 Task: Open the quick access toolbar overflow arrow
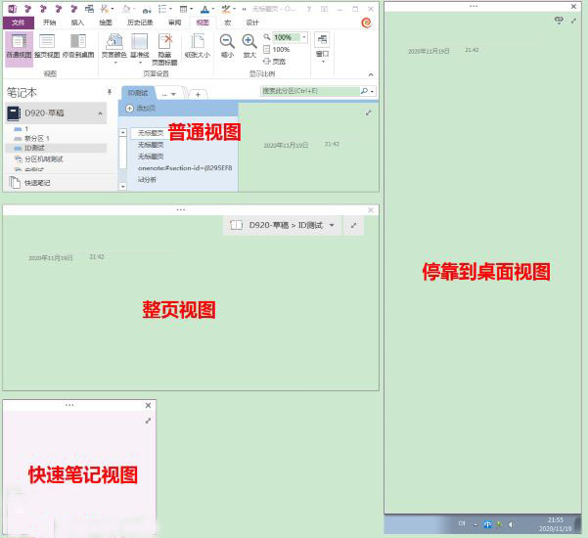[x=245, y=9]
